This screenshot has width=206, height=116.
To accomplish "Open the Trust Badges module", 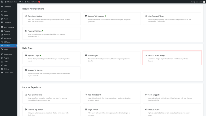I will (x=112, y=58).
